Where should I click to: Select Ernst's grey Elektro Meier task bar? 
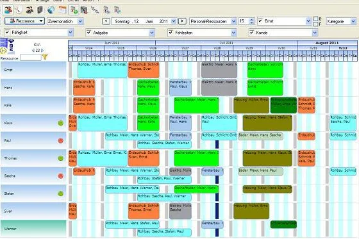point(219,70)
